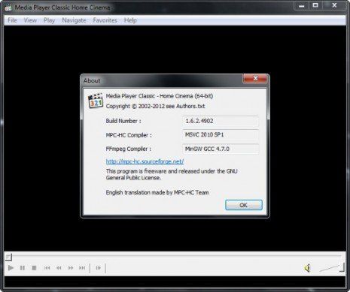
Task: Click the Pause button in the control bar
Action: pyautogui.click(x=23, y=268)
